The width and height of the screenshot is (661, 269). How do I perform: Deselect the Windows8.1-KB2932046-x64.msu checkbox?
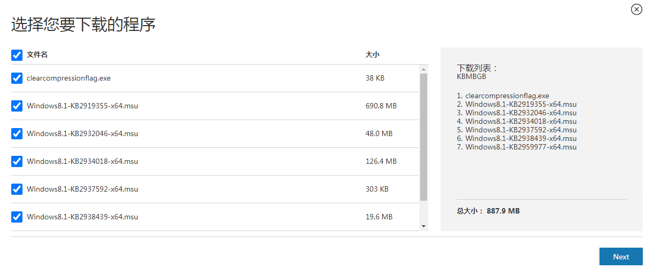(x=17, y=133)
